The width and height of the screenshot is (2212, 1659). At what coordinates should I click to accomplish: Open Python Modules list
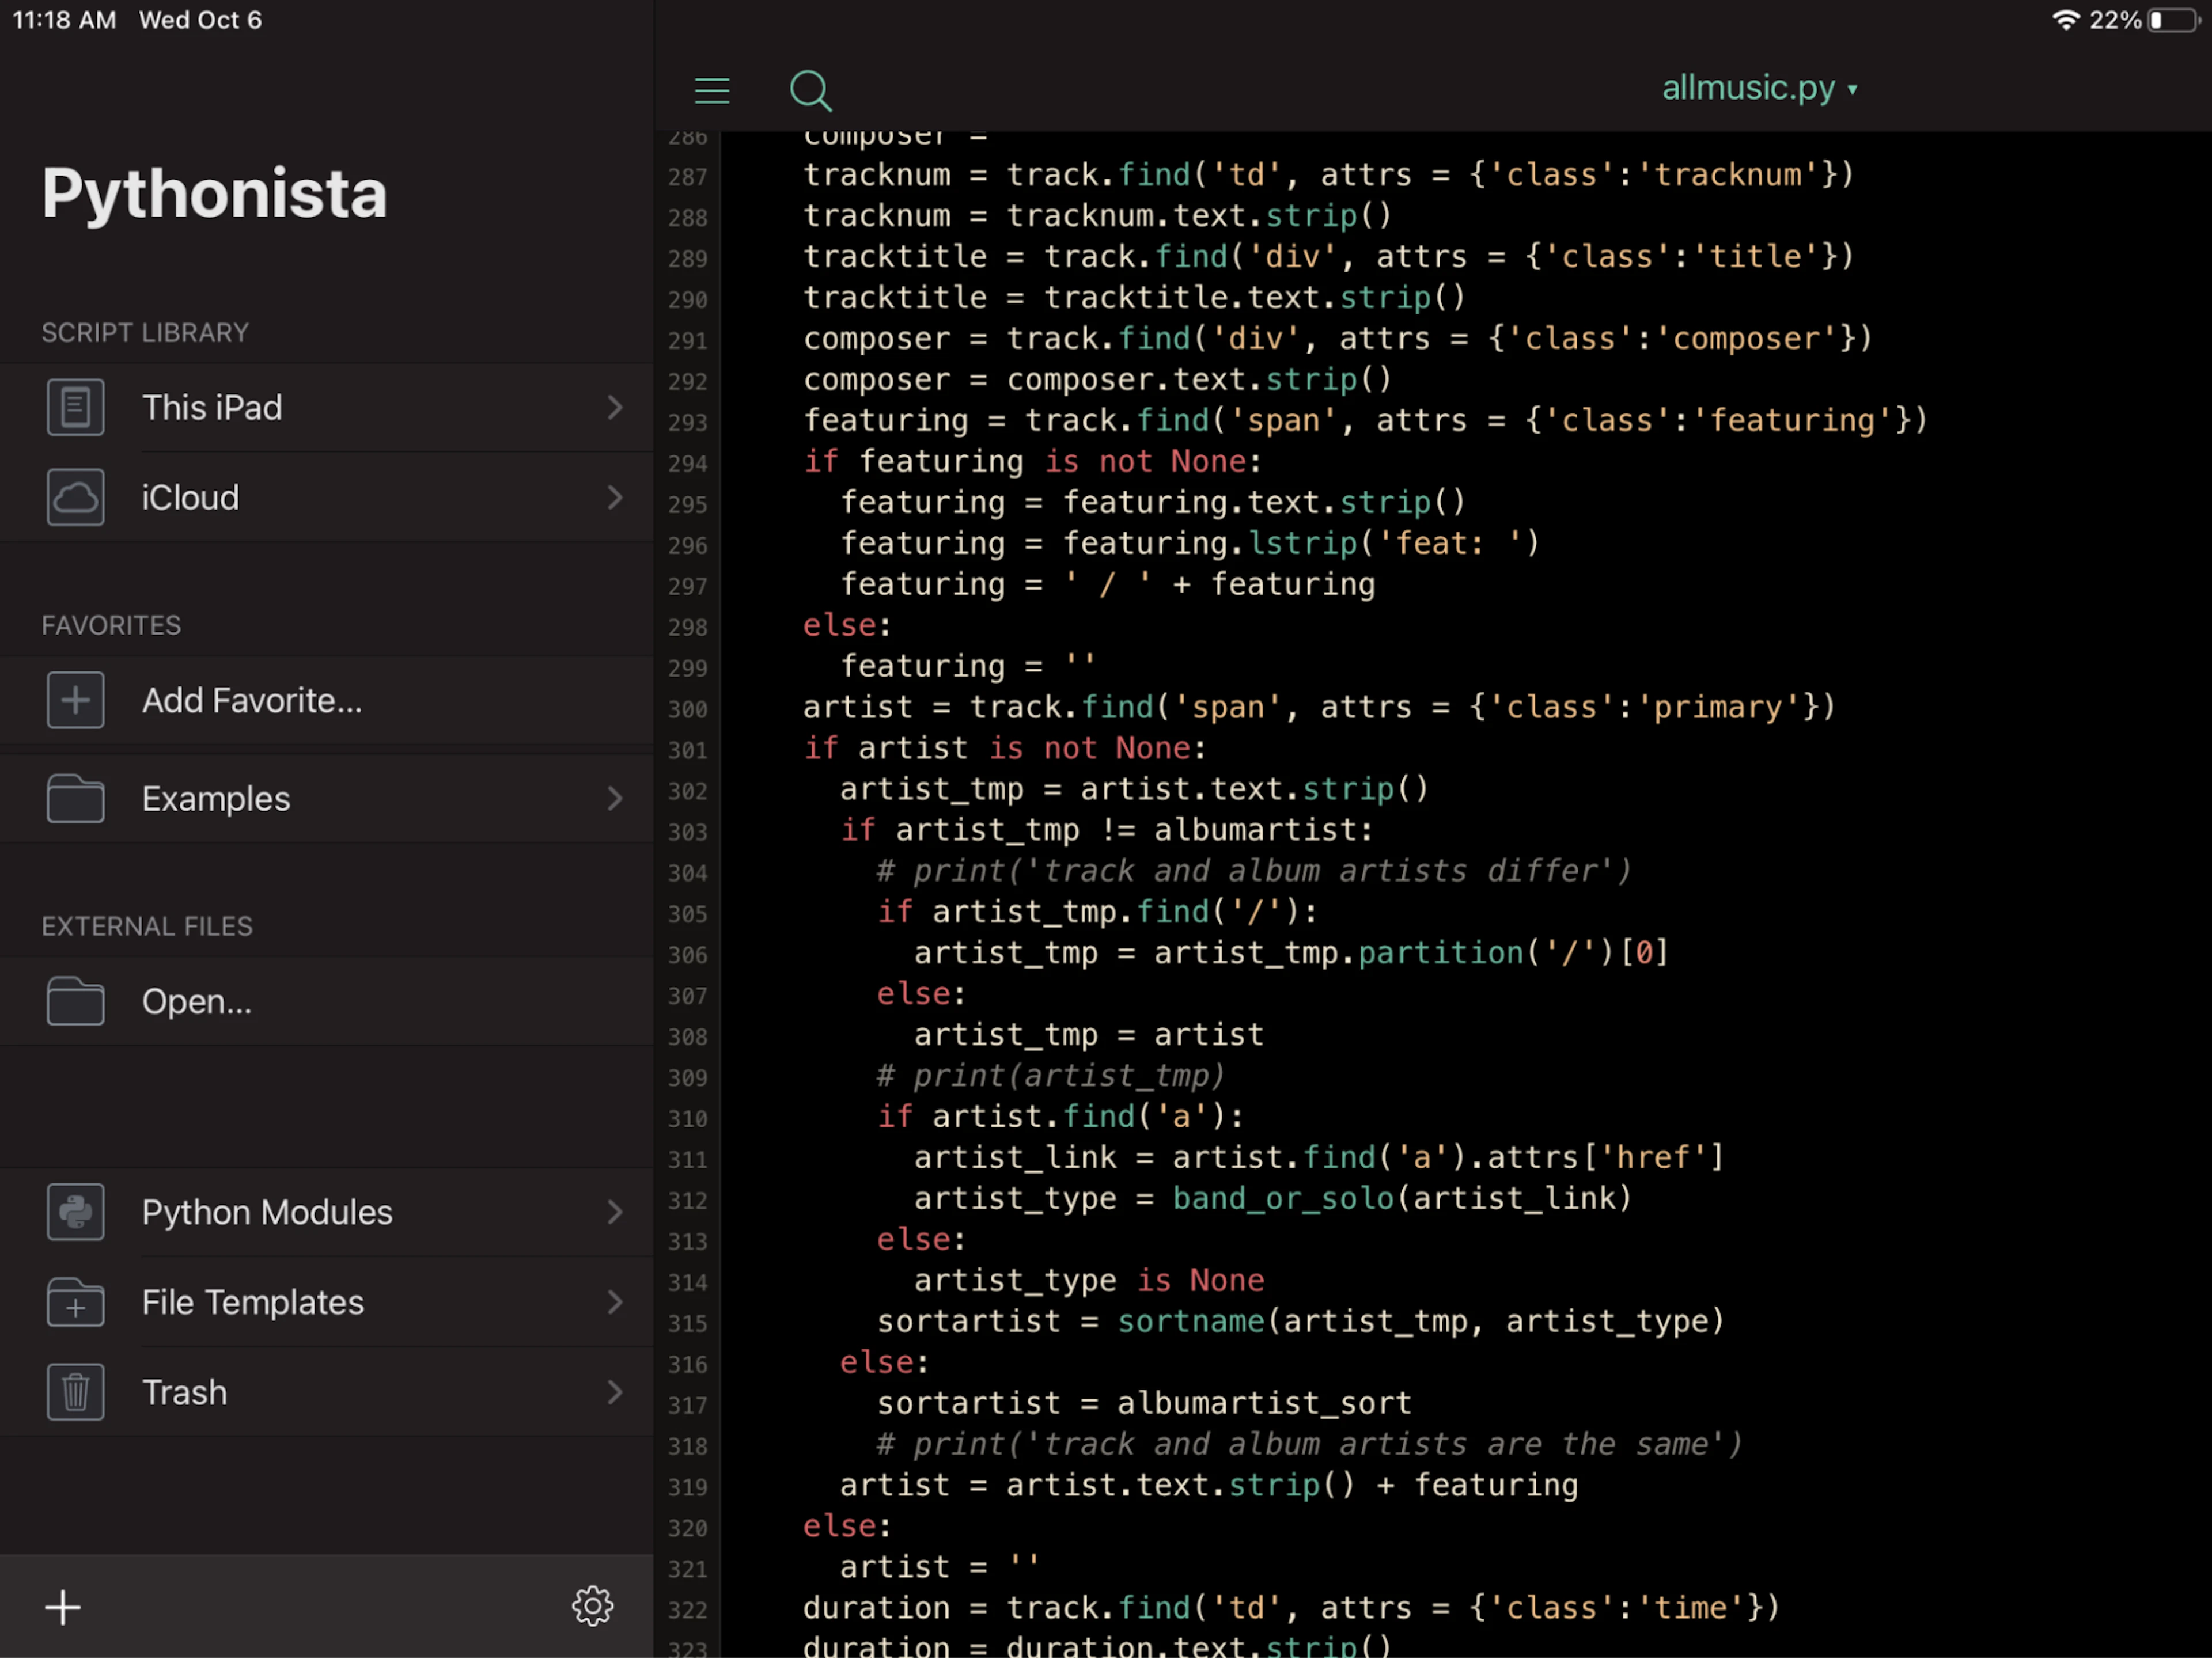327,1212
